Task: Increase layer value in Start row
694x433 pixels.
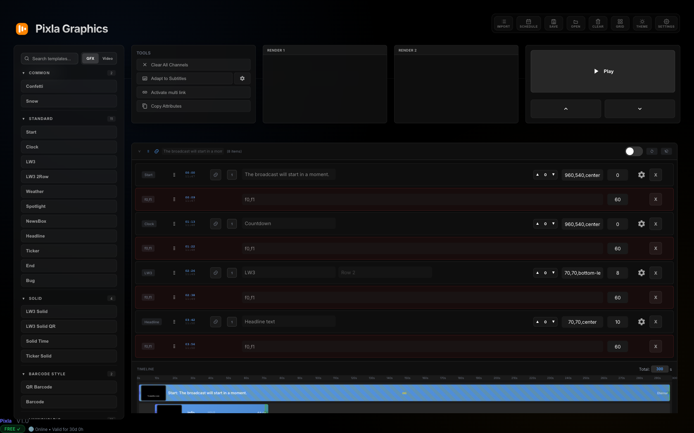Action: 537,175
